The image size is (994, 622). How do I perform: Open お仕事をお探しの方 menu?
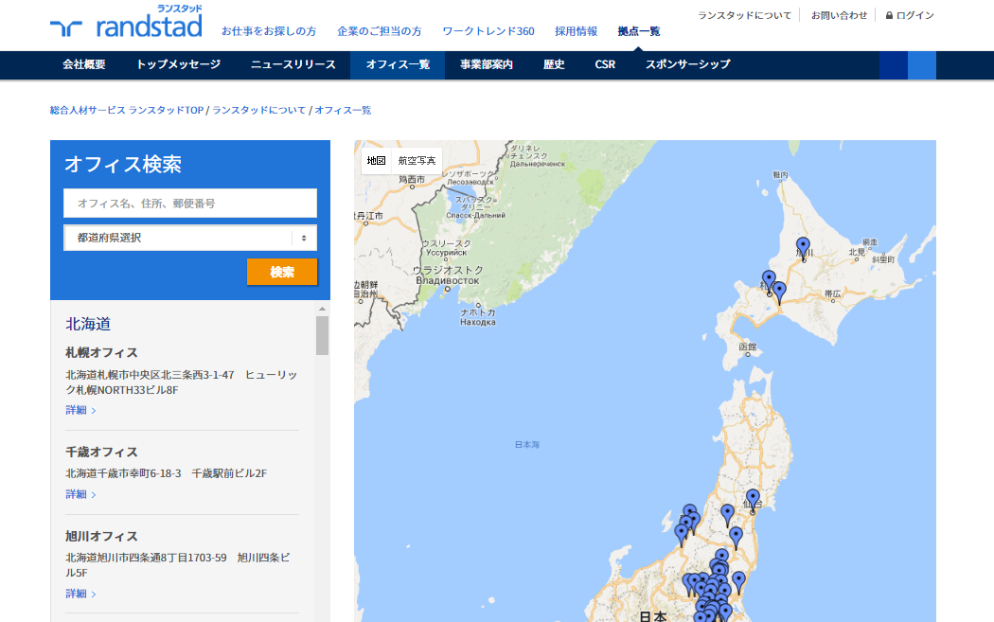point(269,31)
